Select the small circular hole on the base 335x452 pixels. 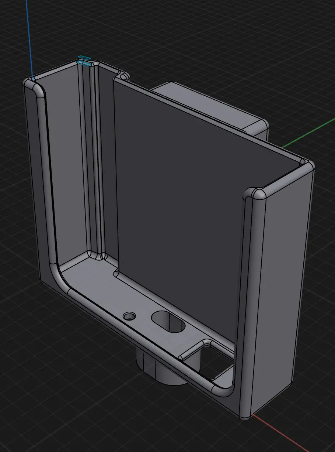129,316
